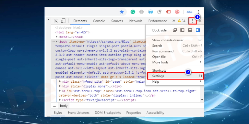This screenshot has width=249, height=124.
Task: Activate the inspect element picker tool
Action: (55, 21)
